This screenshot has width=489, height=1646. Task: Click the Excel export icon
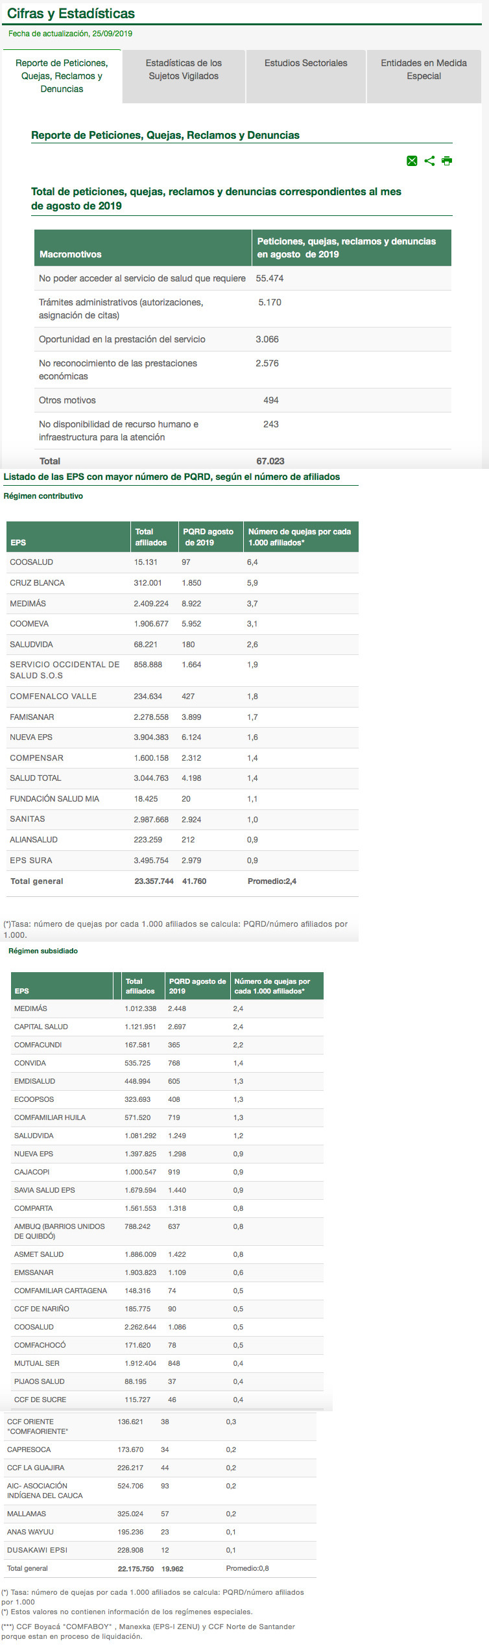coord(412,161)
